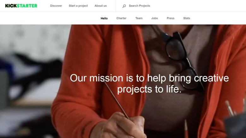
Task: Open the Discover menu item
Action: point(56,6)
